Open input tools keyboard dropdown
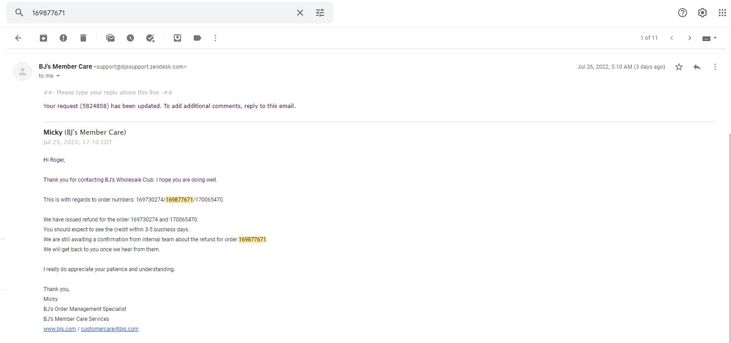This screenshot has height=343, width=731. 709,38
